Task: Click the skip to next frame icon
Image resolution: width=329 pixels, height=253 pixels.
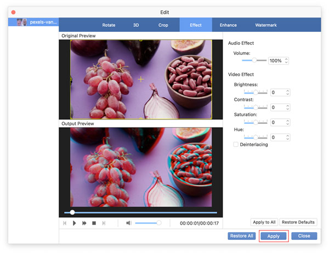Action: point(104,223)
